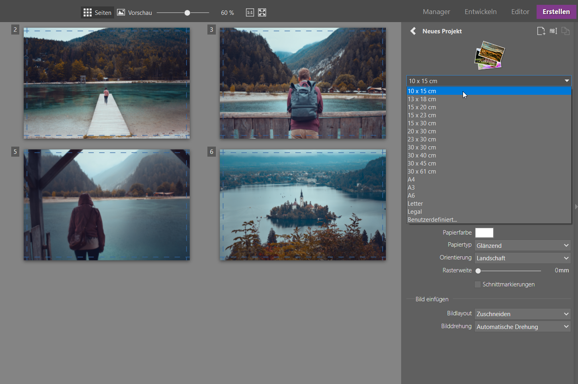Click the 0 mm Rasterweite value
This screenshot has width=578, height=384.
pyautogui.click(x=562, y=270)
